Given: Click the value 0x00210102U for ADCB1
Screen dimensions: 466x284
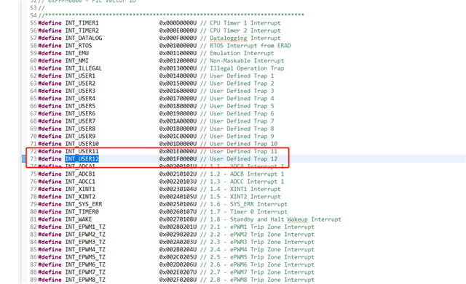Looking at the screenshot, I should (178, 174).
